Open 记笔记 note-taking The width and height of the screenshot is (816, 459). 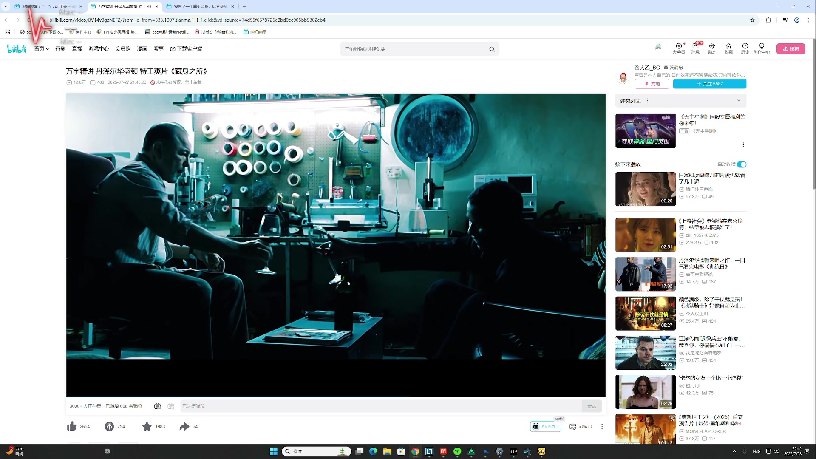(581, 426)
